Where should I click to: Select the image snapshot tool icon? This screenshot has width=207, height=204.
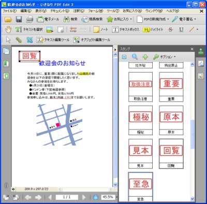pyautogui.click(x=50, y=30)
